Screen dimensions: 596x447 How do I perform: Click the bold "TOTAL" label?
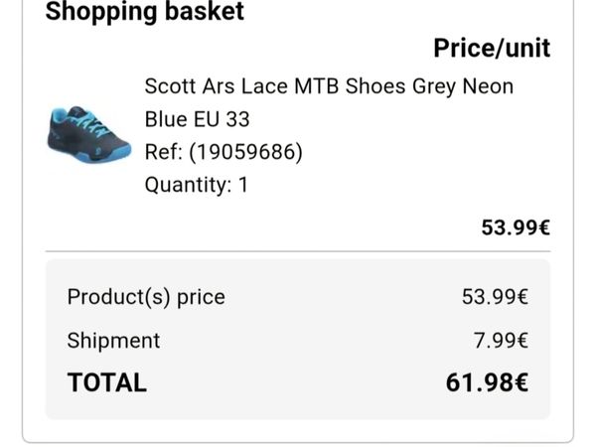[x=106, y=382]
